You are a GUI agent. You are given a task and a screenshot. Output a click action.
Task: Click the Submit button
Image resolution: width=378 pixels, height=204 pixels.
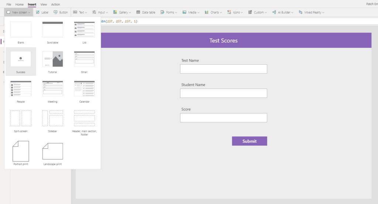tap(250, 141)
